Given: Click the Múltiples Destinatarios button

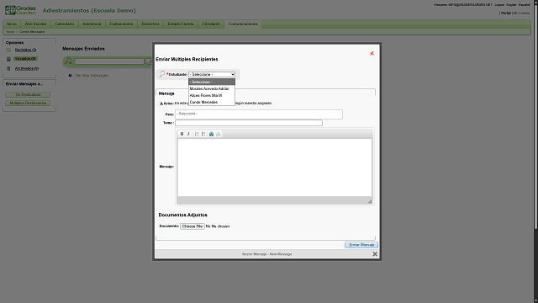Looking at the screenshot, I should click(28, 103).
